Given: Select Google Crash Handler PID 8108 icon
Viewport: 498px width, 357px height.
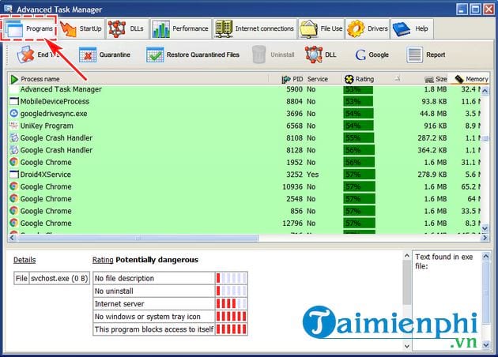Looking at the screenshot, I should [x=14, y=137].
